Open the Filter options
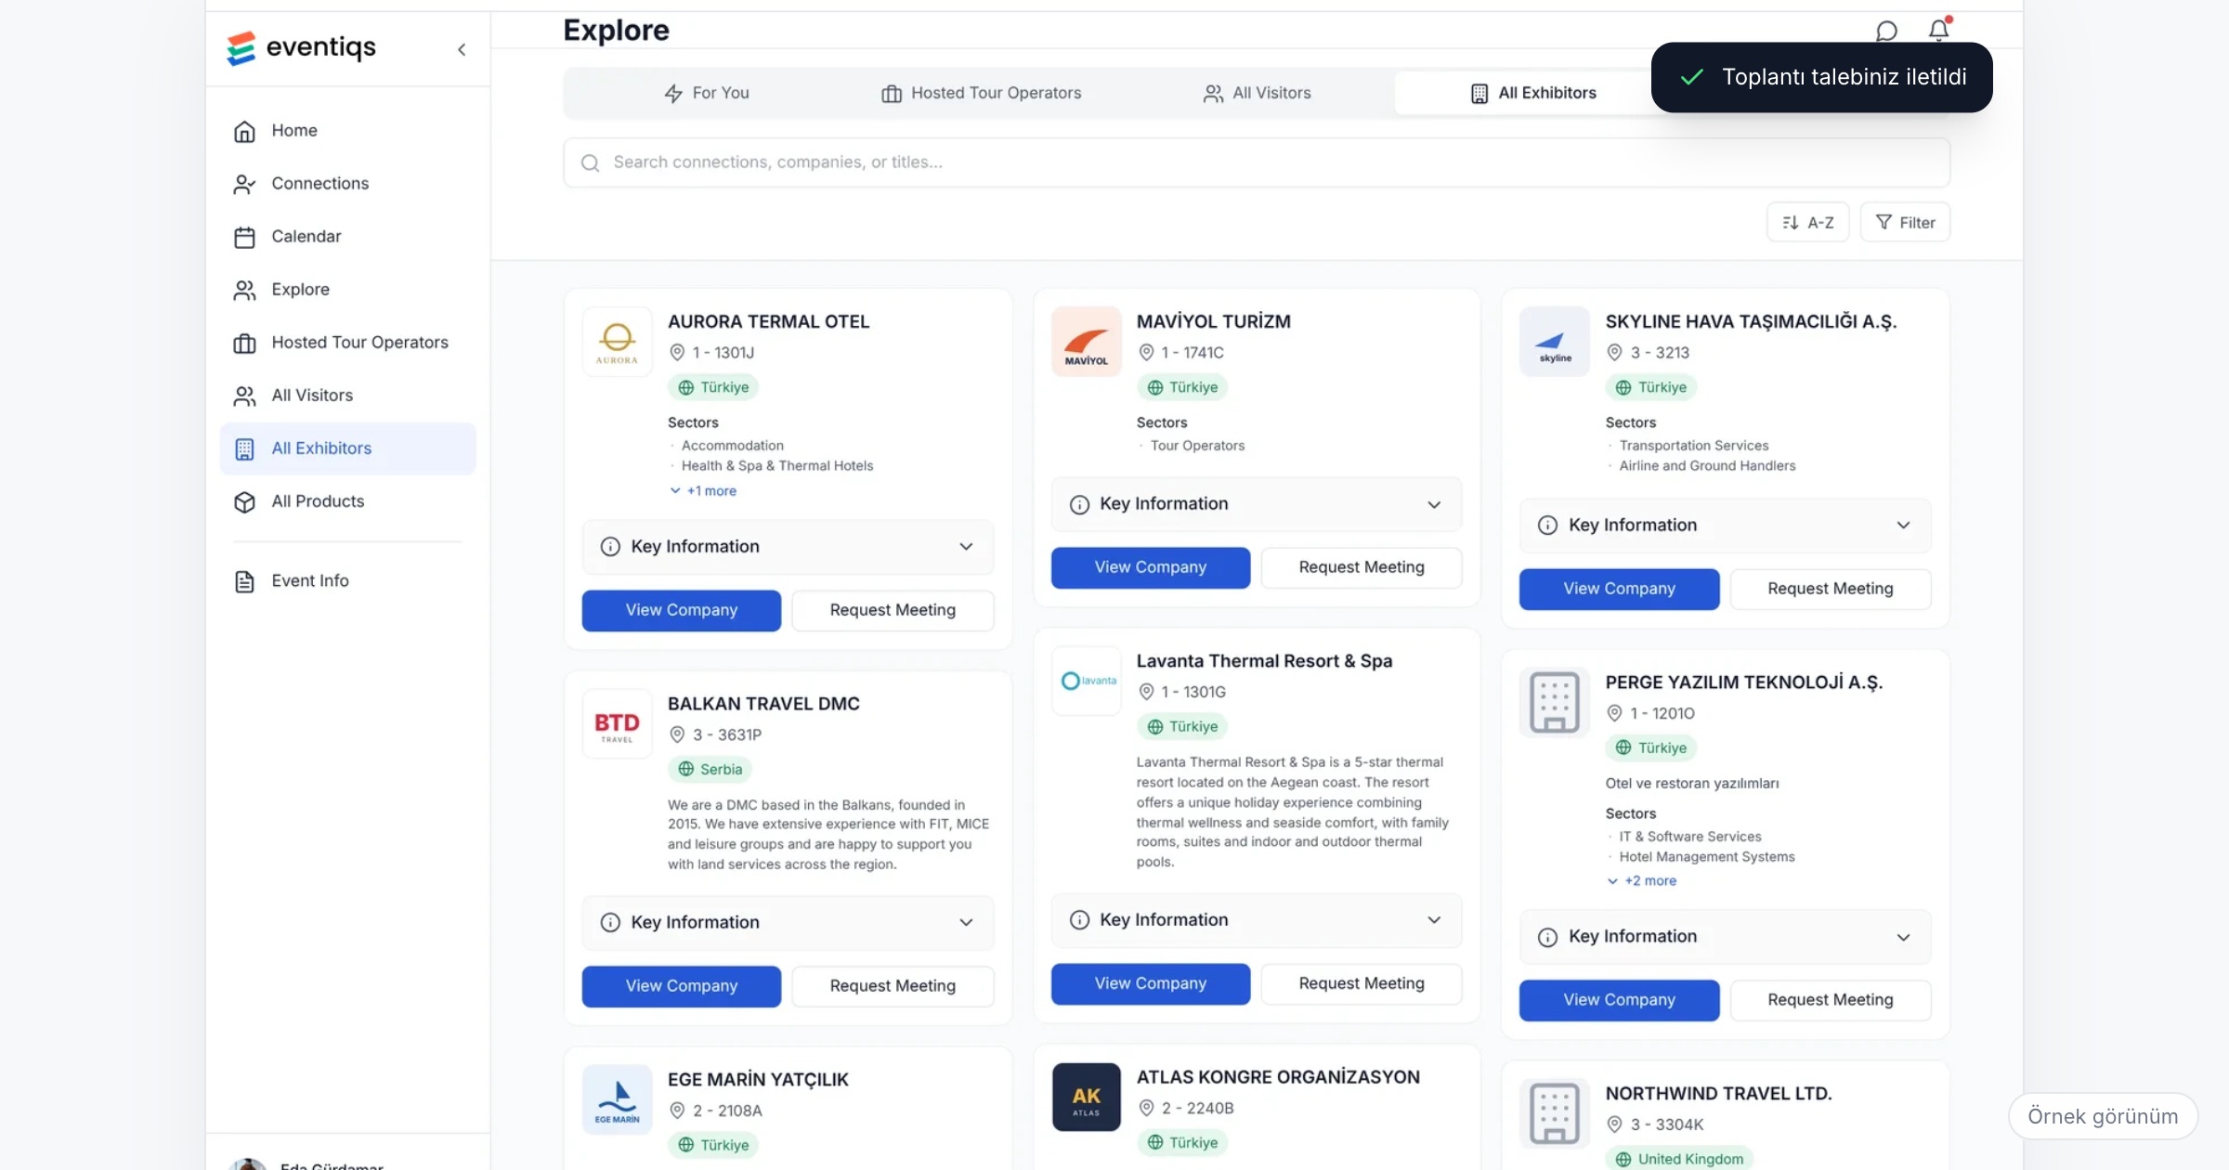 point(1905,223)
